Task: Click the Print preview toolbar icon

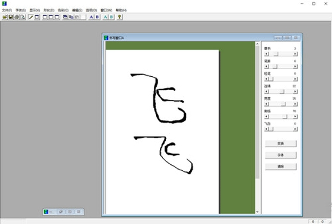Action: 23,17
